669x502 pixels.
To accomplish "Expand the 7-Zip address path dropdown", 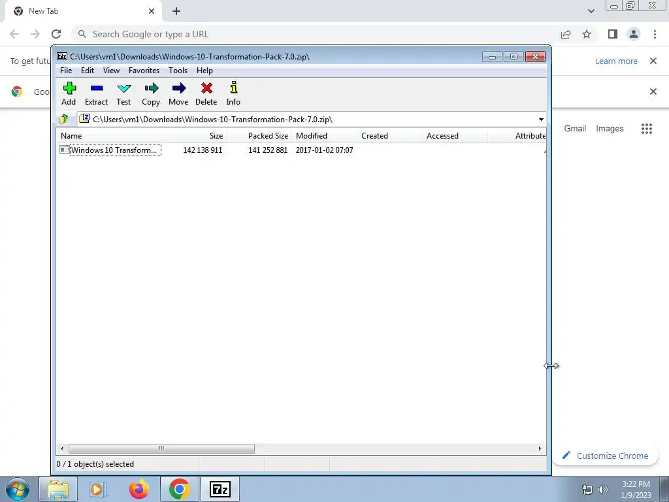I will tap(541, 120).
